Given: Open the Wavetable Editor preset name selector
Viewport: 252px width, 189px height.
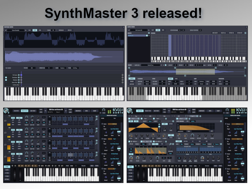Looking at the screenshot, I should (x=15, y=30).
